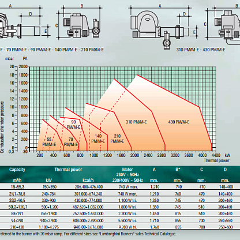Click the kW cell '150÷550'
The width and height of the screenshot is (240, 240).
49,187
